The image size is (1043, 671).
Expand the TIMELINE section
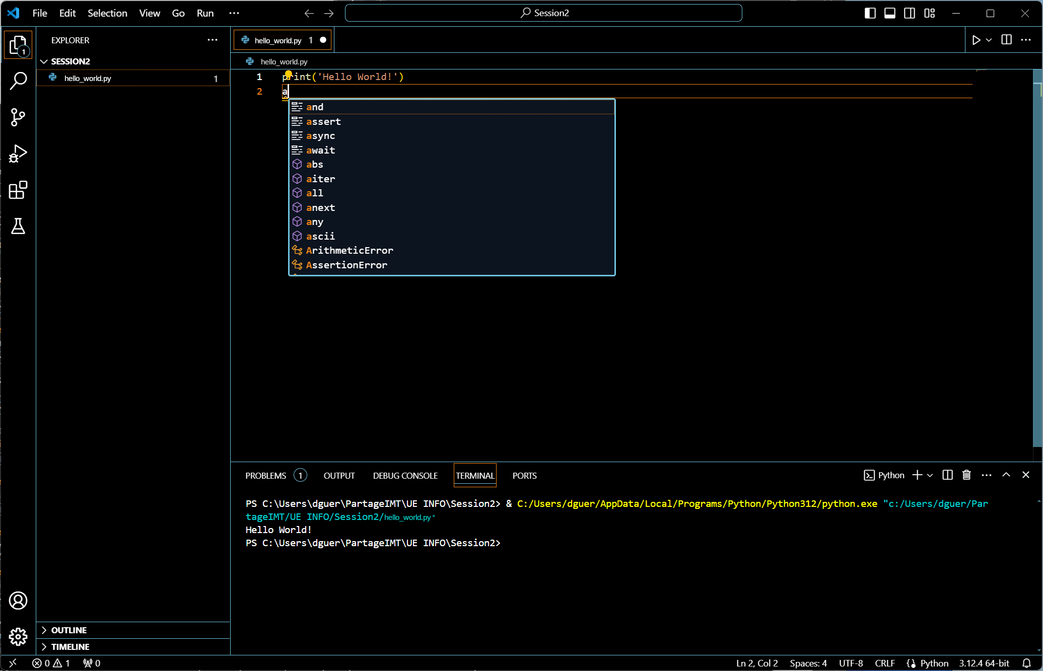point(70,647)
